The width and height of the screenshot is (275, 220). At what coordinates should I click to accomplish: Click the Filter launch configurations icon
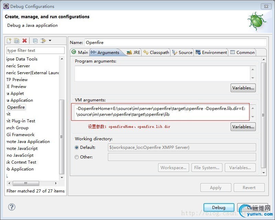(x=43, y=41)
